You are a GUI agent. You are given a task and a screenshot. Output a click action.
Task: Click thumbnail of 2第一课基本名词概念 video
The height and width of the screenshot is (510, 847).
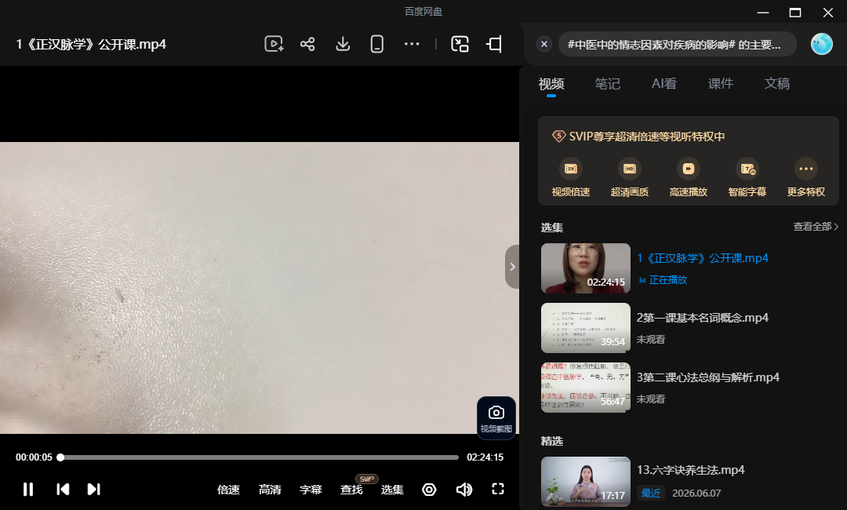(x=586, y=328)
